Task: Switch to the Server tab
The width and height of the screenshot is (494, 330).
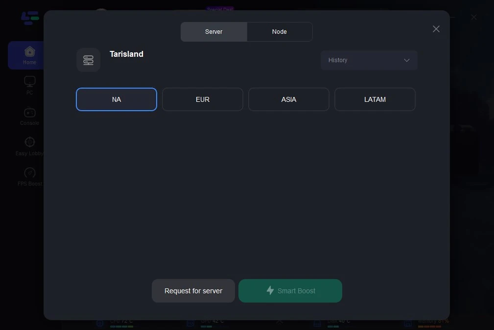Action: tap(213, 31)
